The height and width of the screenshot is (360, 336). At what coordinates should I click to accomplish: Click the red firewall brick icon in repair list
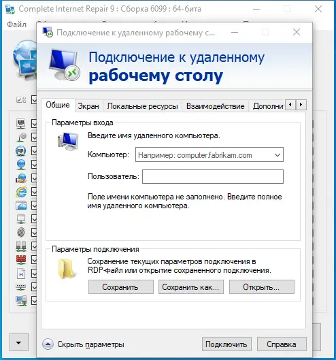click(x=21, y=259)
